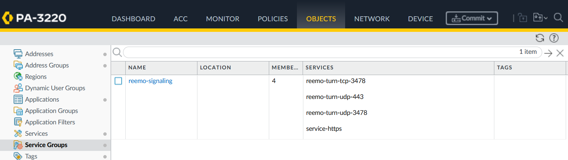Open the help question mark icon
The image size is (568, 160).
coord(554,38)
